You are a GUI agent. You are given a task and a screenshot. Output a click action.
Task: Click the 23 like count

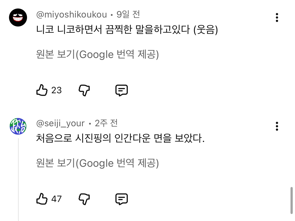click(x=57, y=90)
